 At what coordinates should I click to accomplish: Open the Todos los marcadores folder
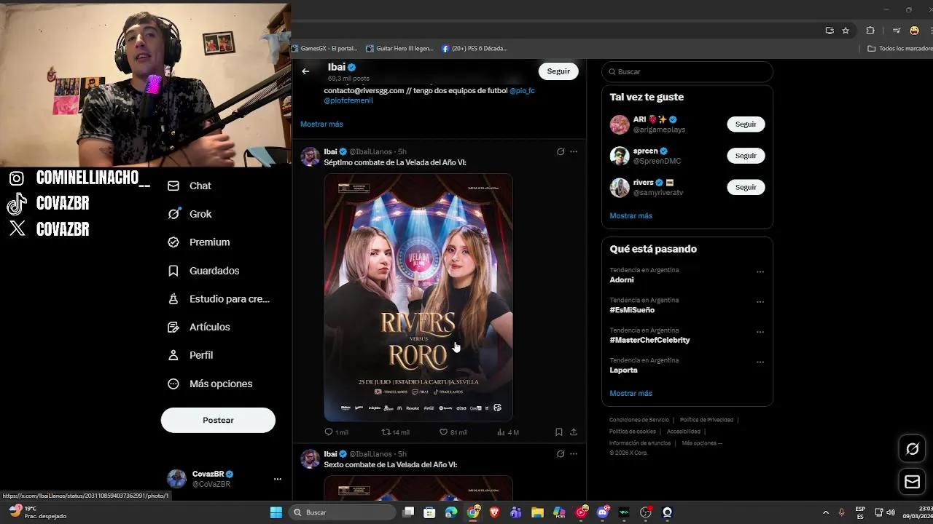[x=900, y=49]
